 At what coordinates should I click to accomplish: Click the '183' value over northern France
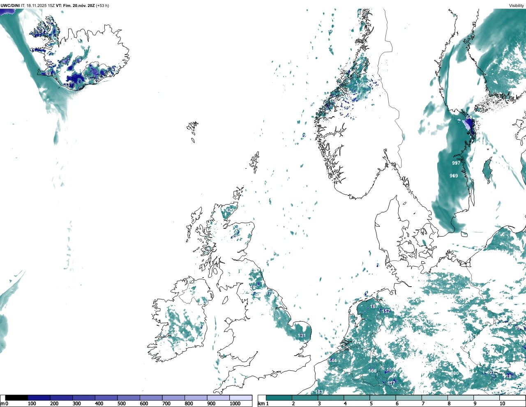point(319,392)
